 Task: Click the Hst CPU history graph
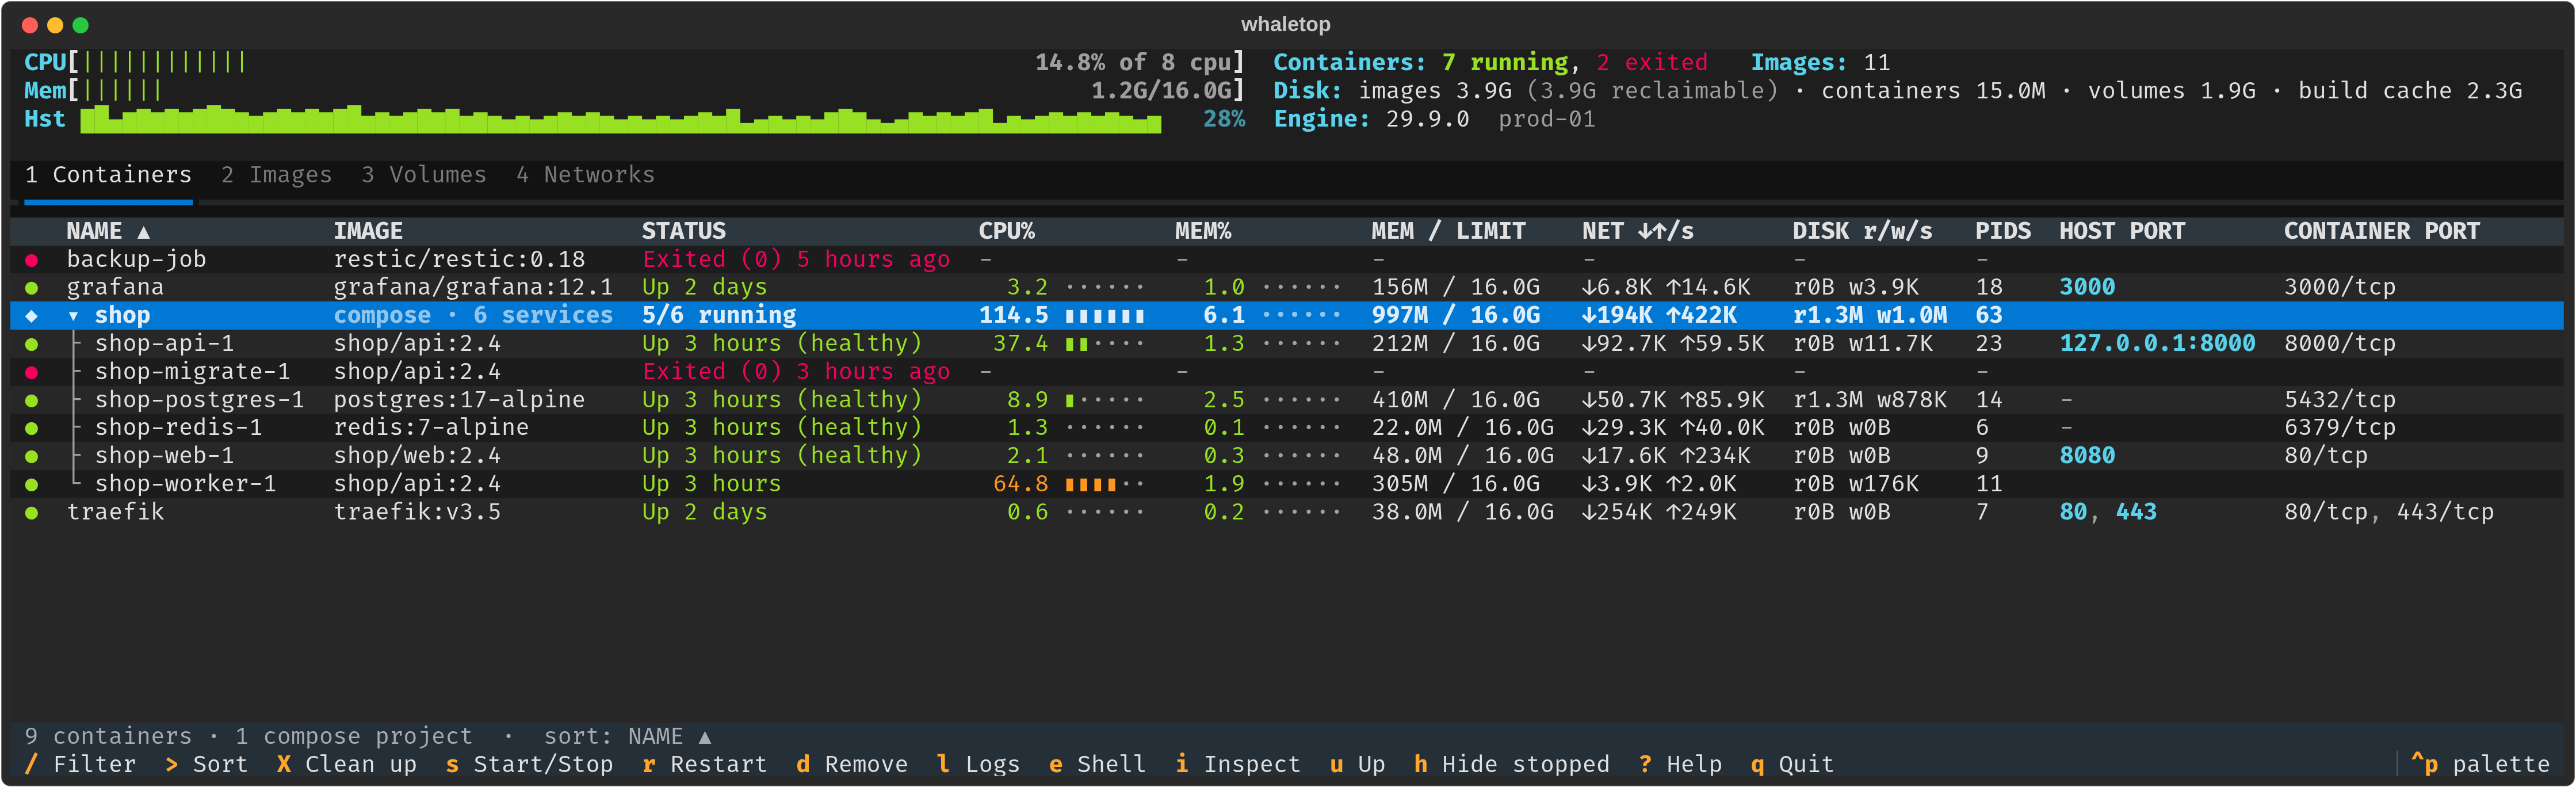[620, 119]
